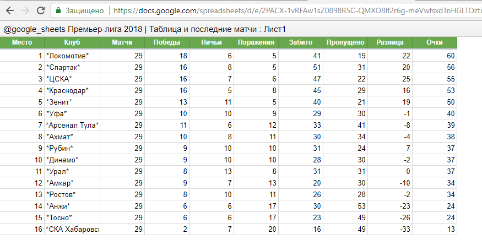Screen dimensions: 482x245
Task: Click Арсенал Тула's points value 39
Action: (x=435, y=125)
